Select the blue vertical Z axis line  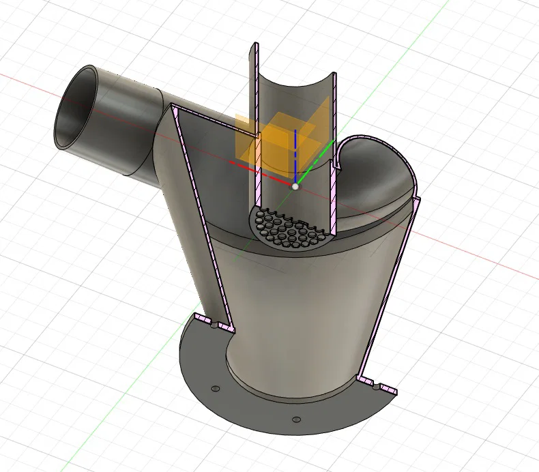point(295,156)
